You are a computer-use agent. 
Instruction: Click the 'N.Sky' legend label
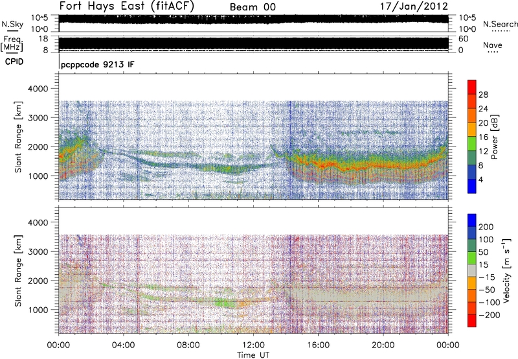pos(12,24)
